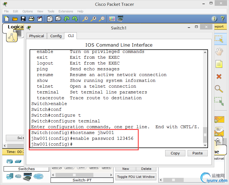Screen dimensions: 229x185
Task: Zoom out with the minus magnifier
Action: [x=102, y=19]
